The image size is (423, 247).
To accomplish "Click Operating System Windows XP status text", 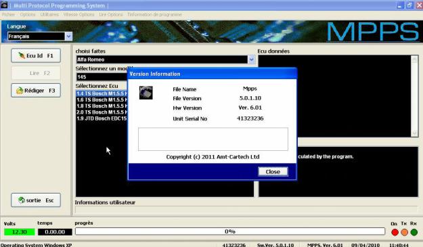I will click(x=36, y=245).
